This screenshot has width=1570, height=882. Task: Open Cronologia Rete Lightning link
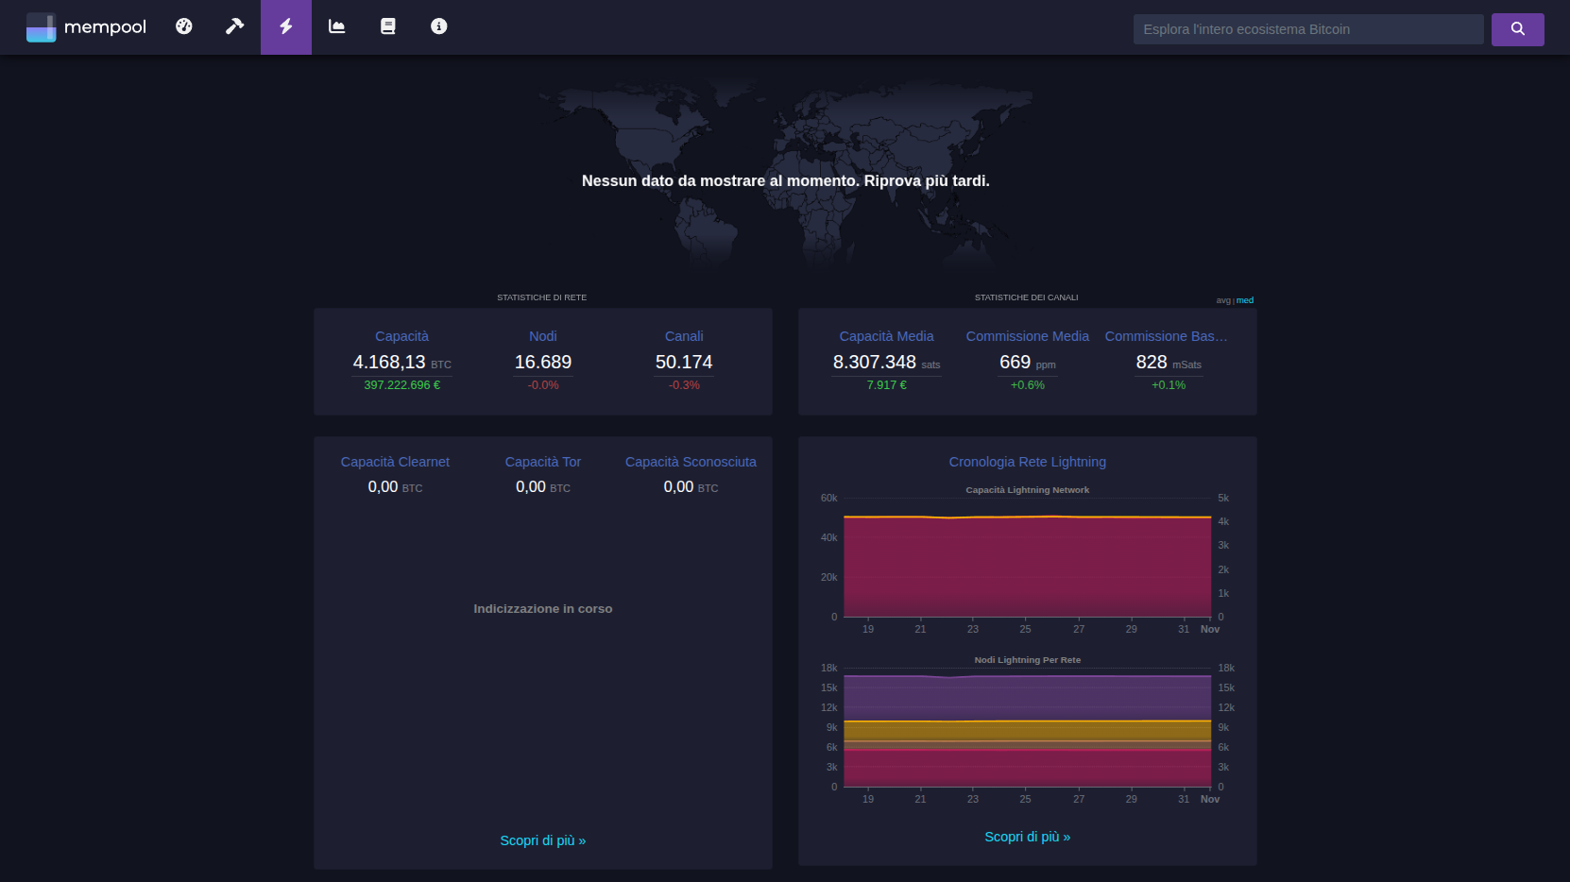point(1027,462)
